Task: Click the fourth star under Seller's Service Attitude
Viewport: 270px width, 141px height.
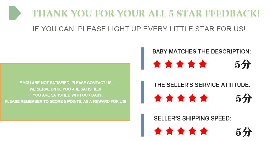Action: point(192,98)
